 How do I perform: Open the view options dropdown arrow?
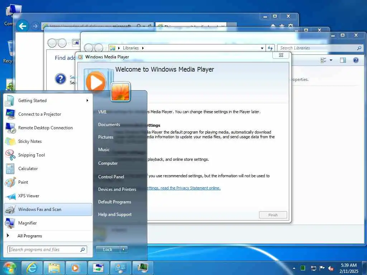[x=331, y=60]
